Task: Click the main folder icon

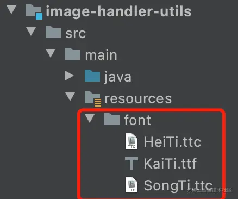Action: pyautogui.click(x=73, y=54)
